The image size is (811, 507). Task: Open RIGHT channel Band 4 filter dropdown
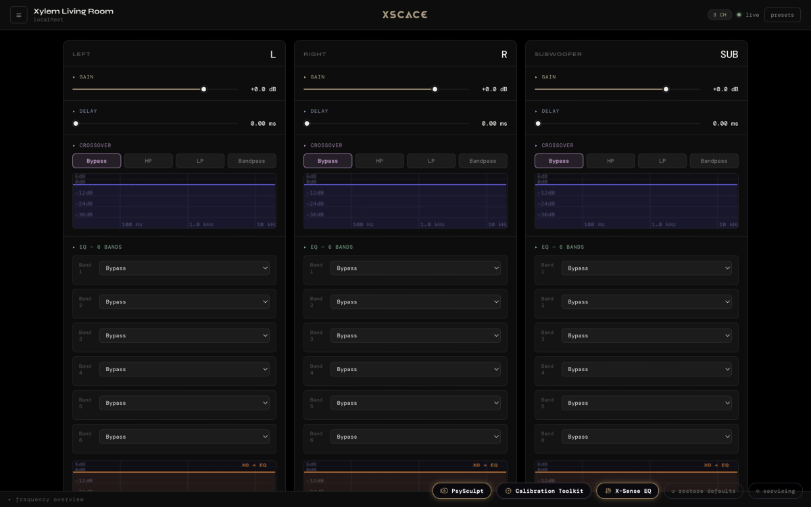(416, 370)
